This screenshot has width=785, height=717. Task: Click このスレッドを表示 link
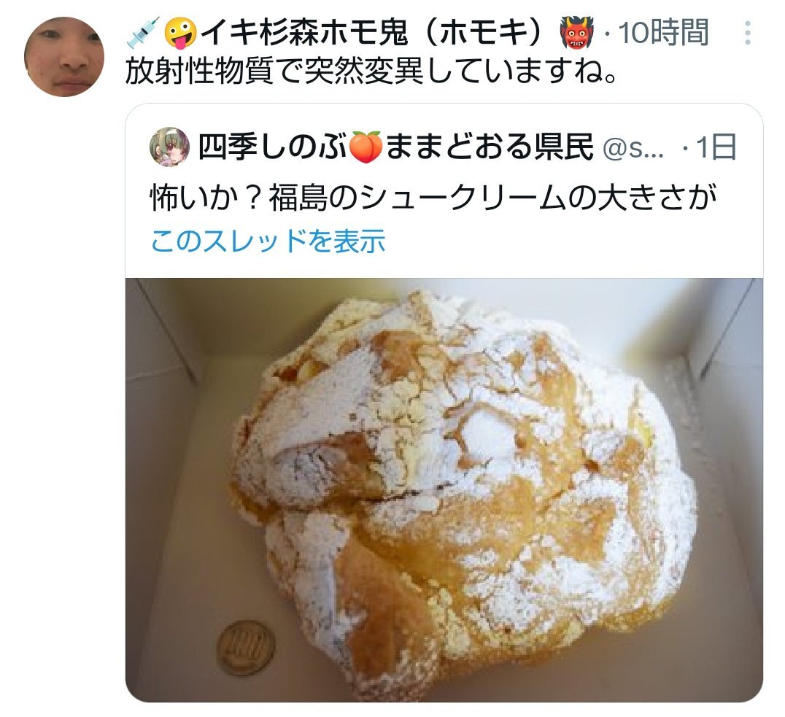pyautogui.click(x=268, y=241)
